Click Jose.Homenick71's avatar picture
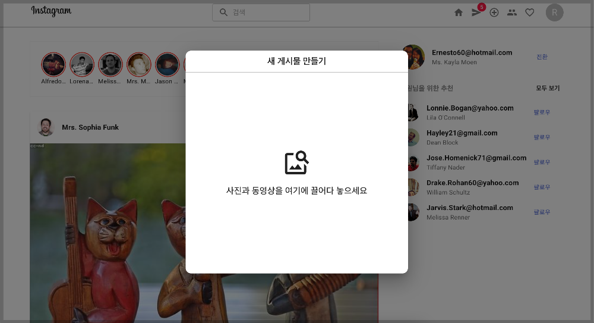This screenshot has width=594, height=323. [x=413, y=162]
